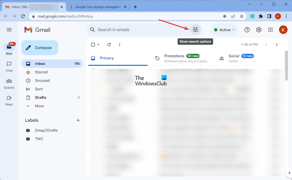Open Meet in the left rail
292x180 pixels.
(x=9, y=101)
